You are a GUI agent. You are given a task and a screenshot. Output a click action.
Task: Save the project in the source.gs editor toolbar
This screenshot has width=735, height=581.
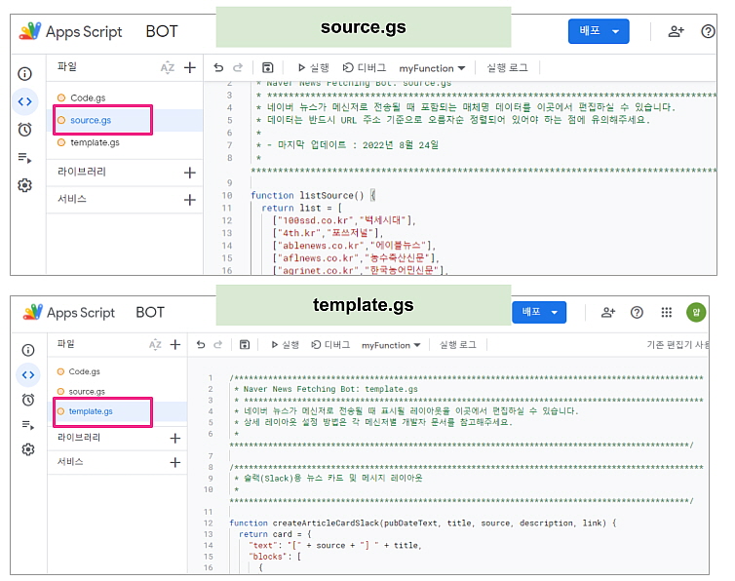(268, 68)
